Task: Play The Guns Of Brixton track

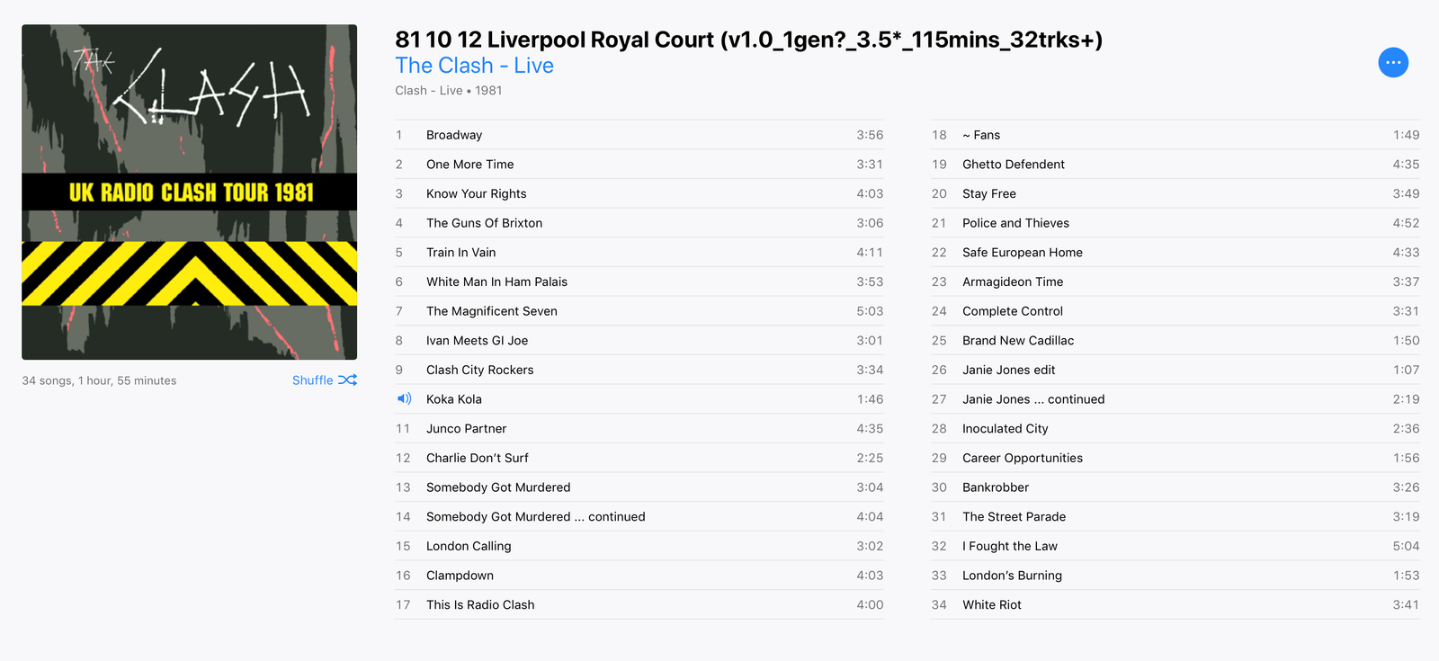Action: coord(484,223)
